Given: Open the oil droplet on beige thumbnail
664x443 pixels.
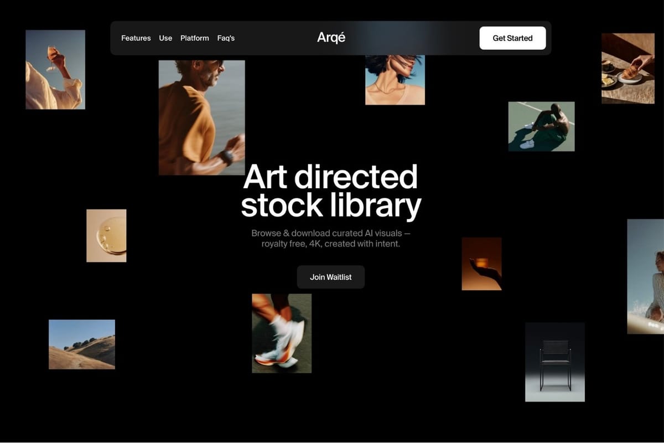Looking at the screenshot, I should (106, 235).
